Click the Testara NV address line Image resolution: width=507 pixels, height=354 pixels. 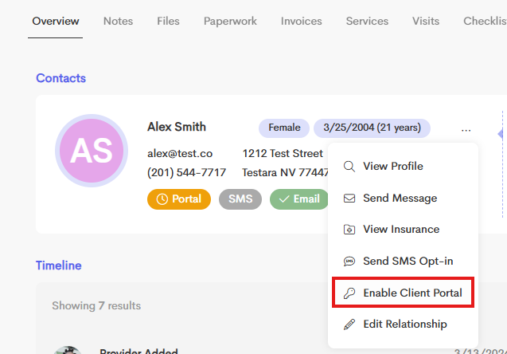285,172
